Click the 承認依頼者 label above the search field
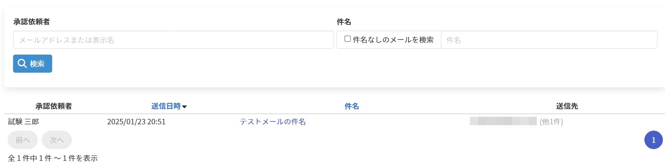The width and height of the screenshot is (665, 168). (32, 22)
